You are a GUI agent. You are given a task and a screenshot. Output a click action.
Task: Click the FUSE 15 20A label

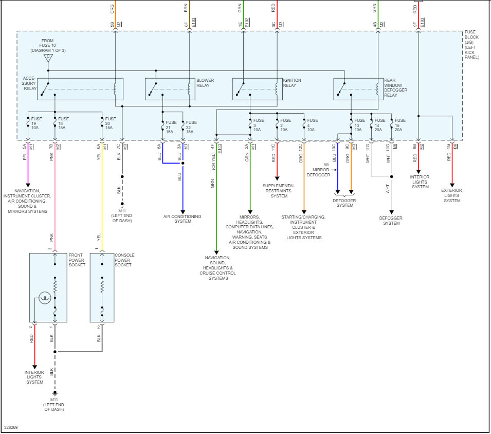click(x=400, y=124)
